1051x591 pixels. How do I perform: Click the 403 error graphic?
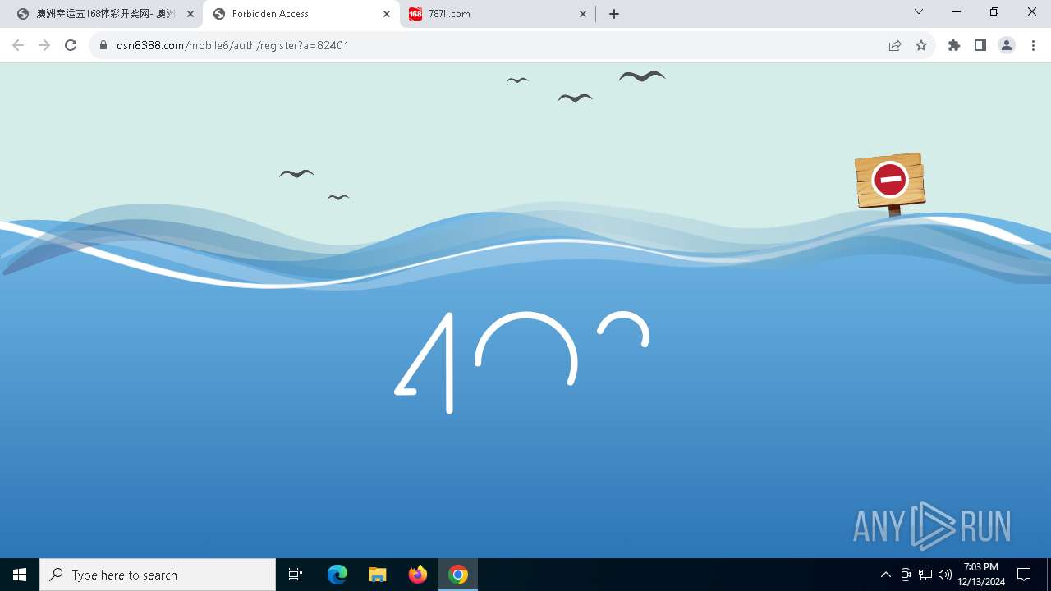pos(522,362)
